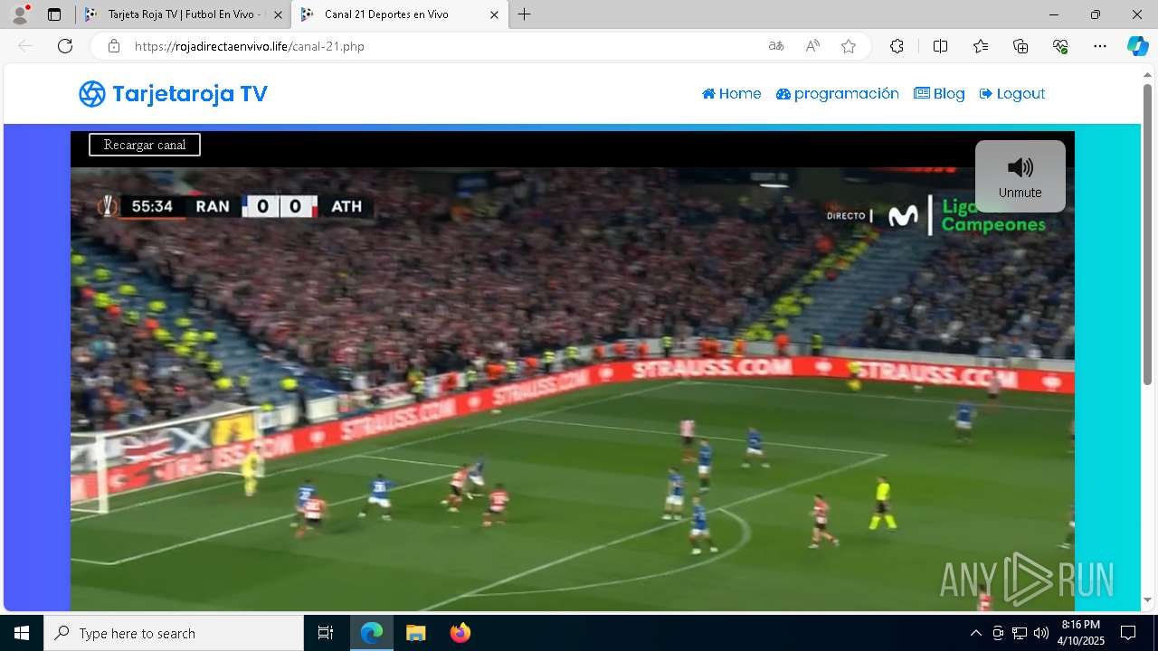Click the Recargar canal button
The image size is (1158, 651).
[145, 145]
